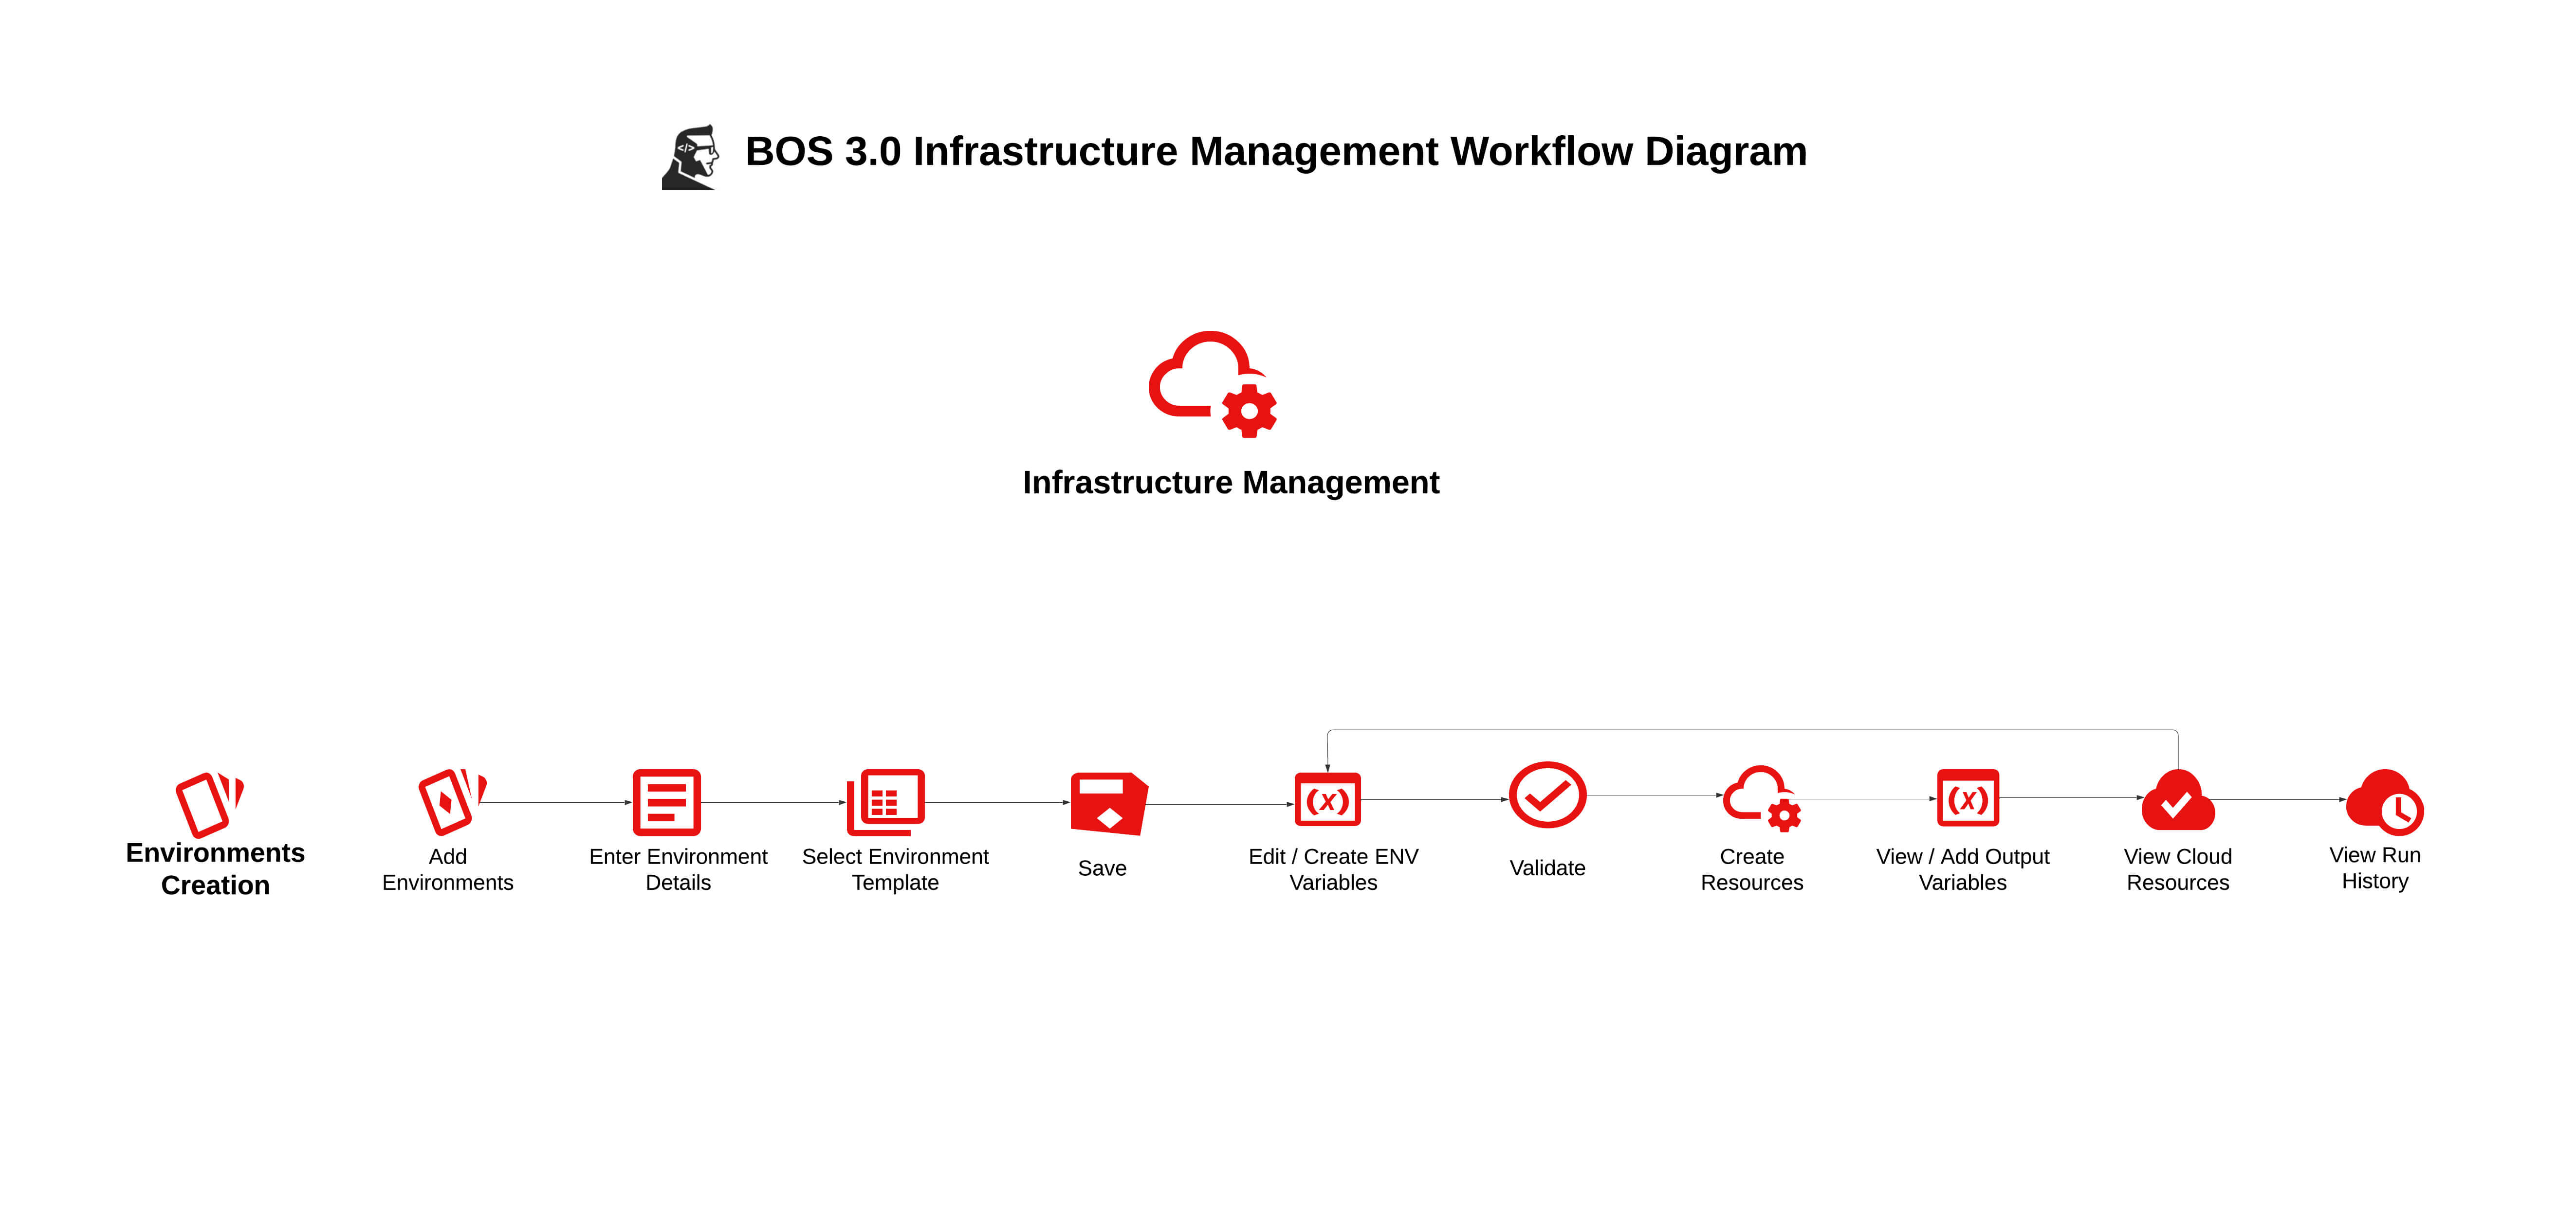This screenshot has height=1209, width=2576.
Task: Click the Save disk icon
Action: pos(1107,802)
